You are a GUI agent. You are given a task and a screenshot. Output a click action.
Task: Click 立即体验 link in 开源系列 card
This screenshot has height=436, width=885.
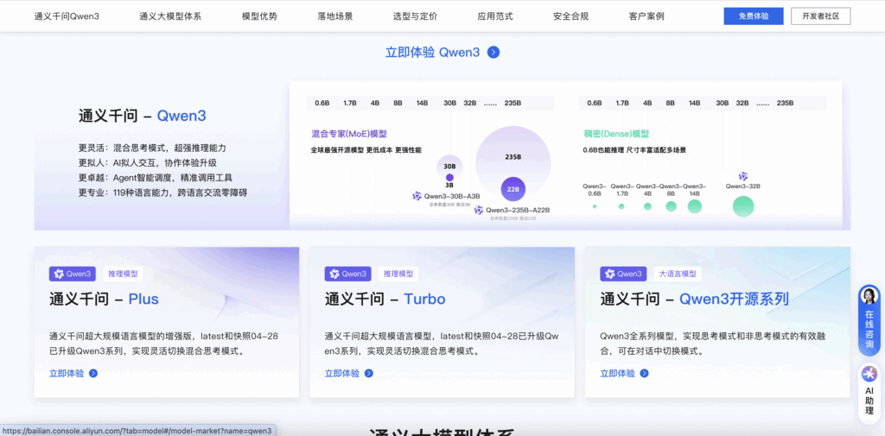click(617, 373)
